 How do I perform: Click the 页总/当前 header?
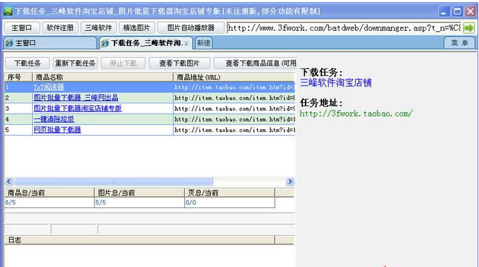(230, 192)
